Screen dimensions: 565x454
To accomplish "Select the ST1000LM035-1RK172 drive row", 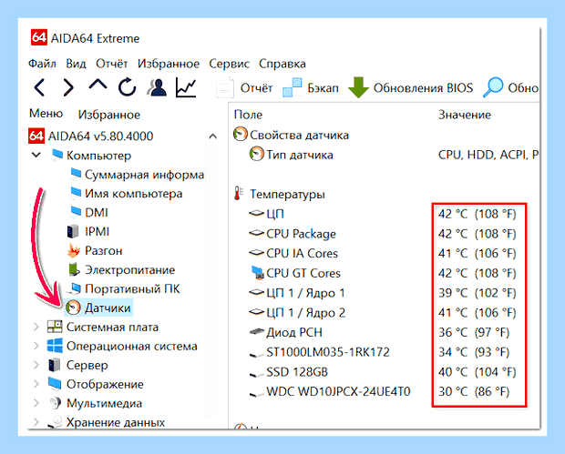I will (x=379, y=352).
